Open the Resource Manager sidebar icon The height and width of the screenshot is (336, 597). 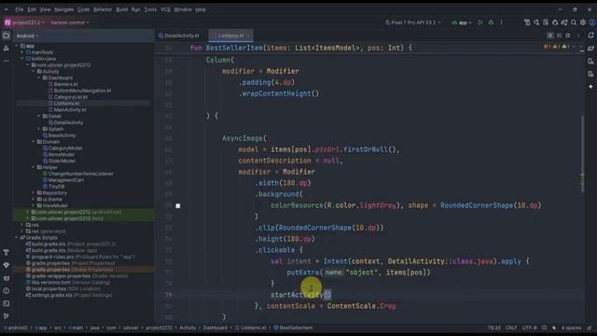(7, 49)
